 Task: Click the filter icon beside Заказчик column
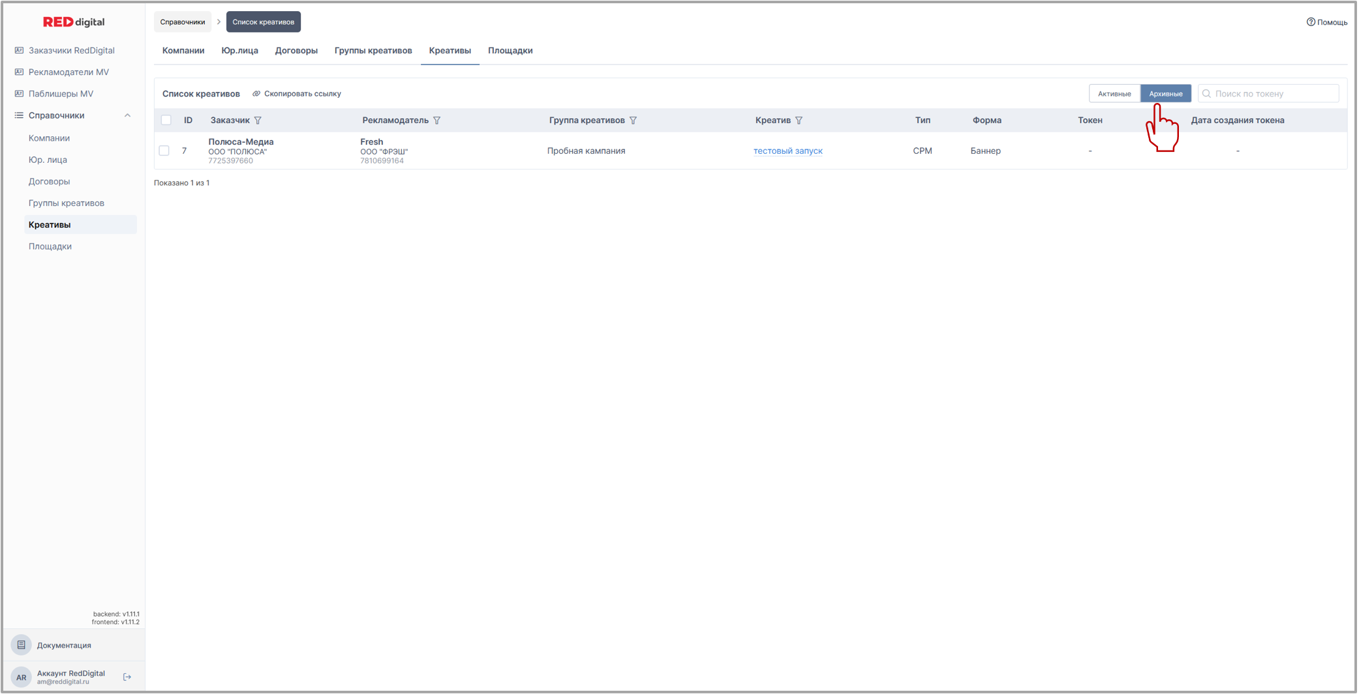point(258,121)
